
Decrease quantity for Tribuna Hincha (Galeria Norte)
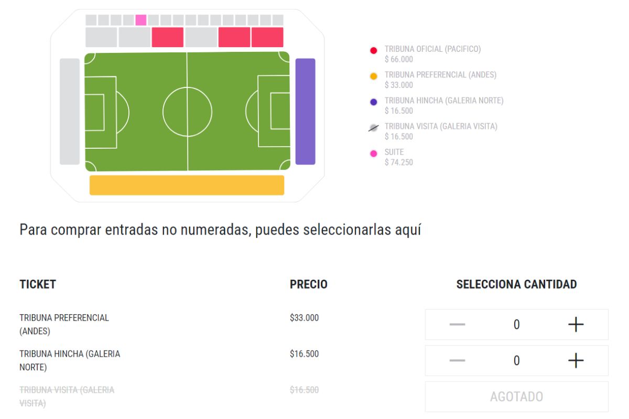(457, 361)
